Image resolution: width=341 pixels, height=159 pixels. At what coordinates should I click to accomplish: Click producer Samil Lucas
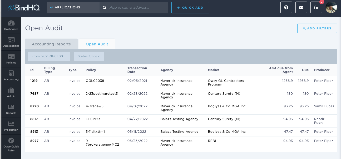[324, 106]
